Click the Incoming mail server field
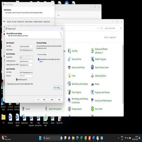142x142 pixels. 26,61
